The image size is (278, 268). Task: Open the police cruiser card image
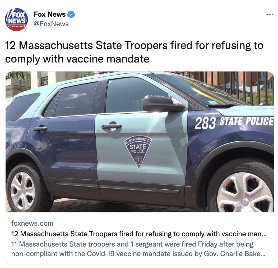coord(140,142)
